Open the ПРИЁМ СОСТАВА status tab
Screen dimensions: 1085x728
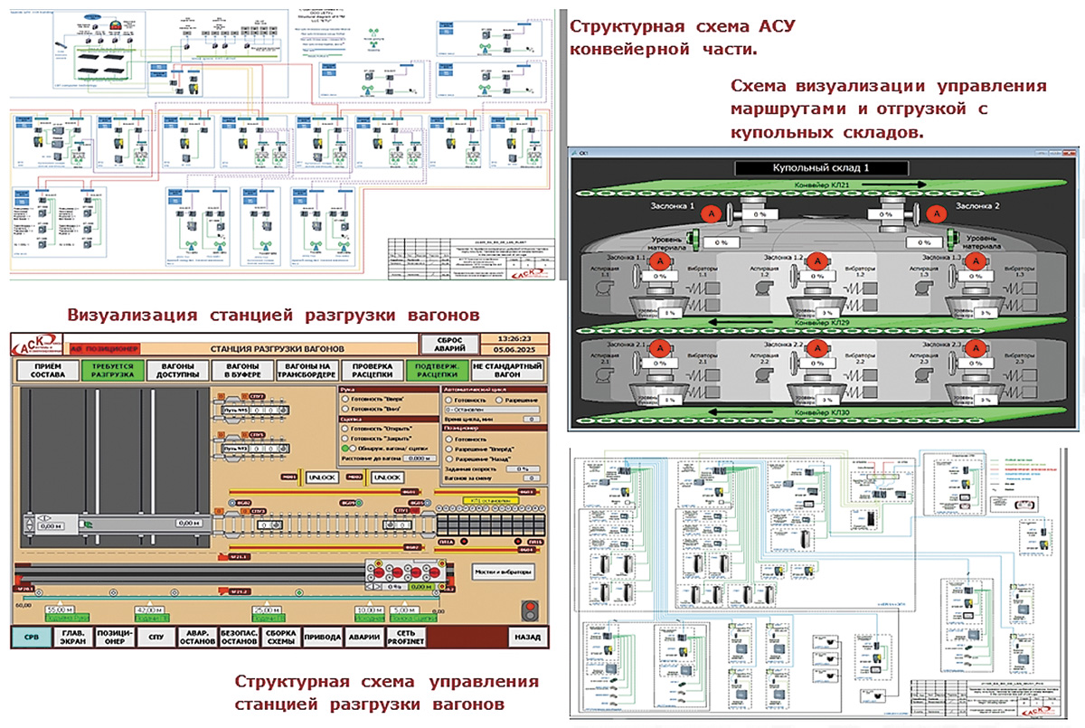pyautogui.click(x=42, y=370)
